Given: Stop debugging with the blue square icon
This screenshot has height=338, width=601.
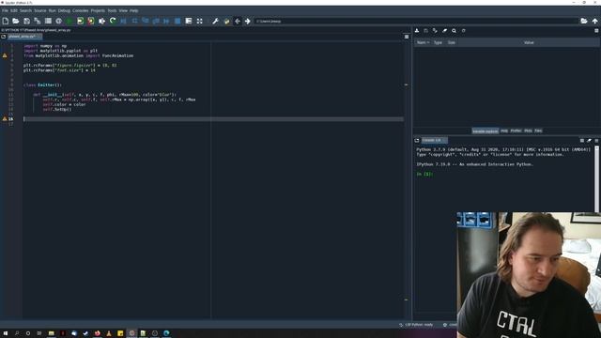Looking at the screenshot, I should pos(177,21).
